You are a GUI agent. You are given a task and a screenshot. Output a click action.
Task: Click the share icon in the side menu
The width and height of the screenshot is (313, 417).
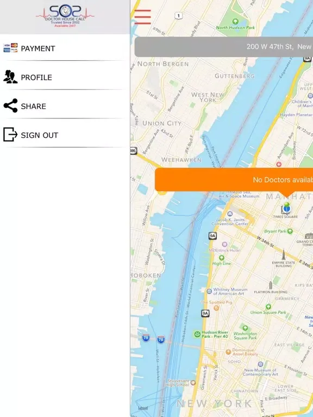[x=10, y=105]
